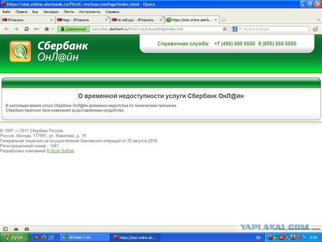Click the red mouse-shaped tray icon
This screenshot has height=242, width=322.
coord(299,237)
